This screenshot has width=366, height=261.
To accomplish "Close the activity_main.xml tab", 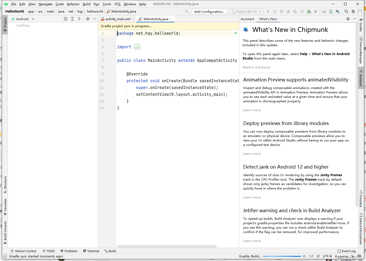I will (133, 19).
